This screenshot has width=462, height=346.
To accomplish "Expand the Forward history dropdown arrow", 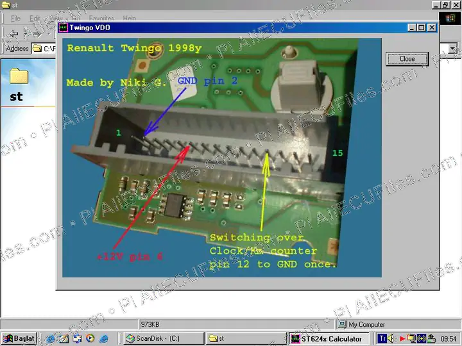I will [49, 35].
